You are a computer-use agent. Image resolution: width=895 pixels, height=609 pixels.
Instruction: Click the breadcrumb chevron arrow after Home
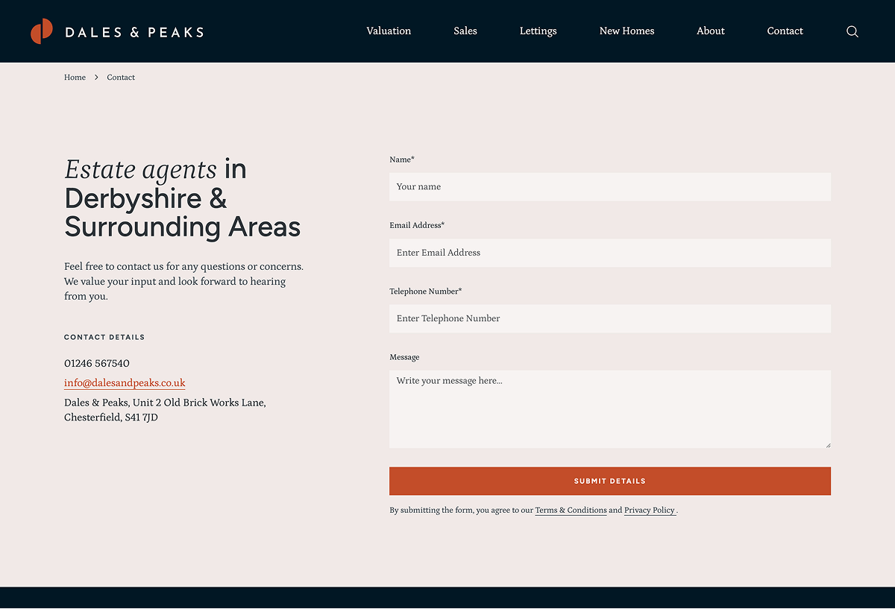(95, 77)
